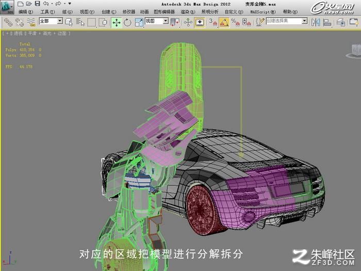Click the Align tool icon
The height and width of the screenshot is (271, 361).
pyautogui.click(x=327, y=22)
